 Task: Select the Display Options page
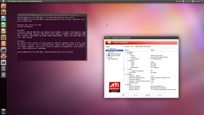point(115,55)
